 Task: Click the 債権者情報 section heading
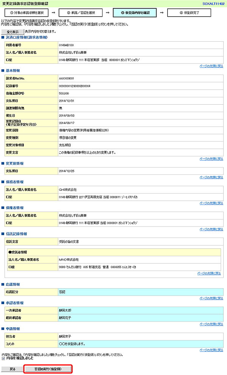[14, 208]
